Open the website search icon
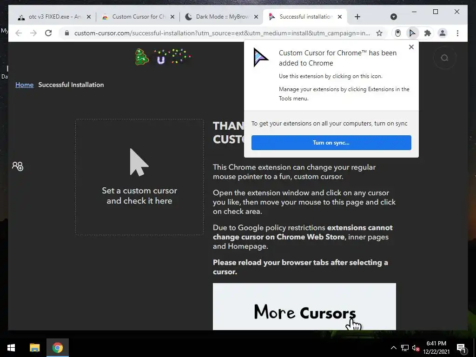Viewport: 476px width, 357px height. [445, 58]
